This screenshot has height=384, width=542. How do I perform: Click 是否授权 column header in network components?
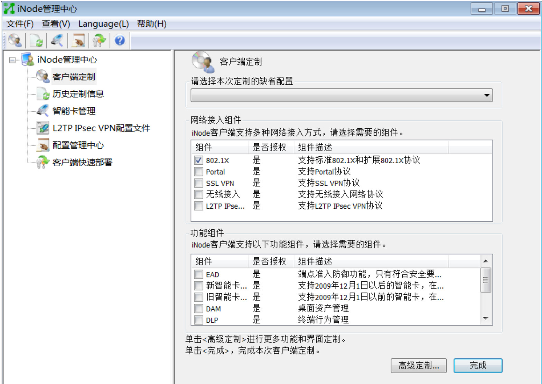(271, 147)
